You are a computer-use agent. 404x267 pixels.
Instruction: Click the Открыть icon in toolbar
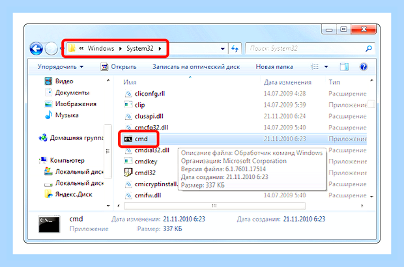pos(104,67)
